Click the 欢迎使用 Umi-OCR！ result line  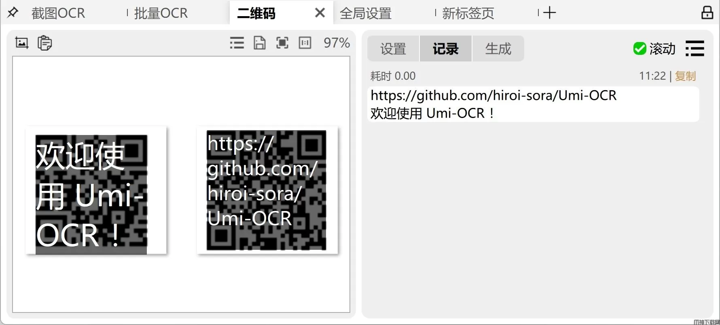[x=432, y=113]
